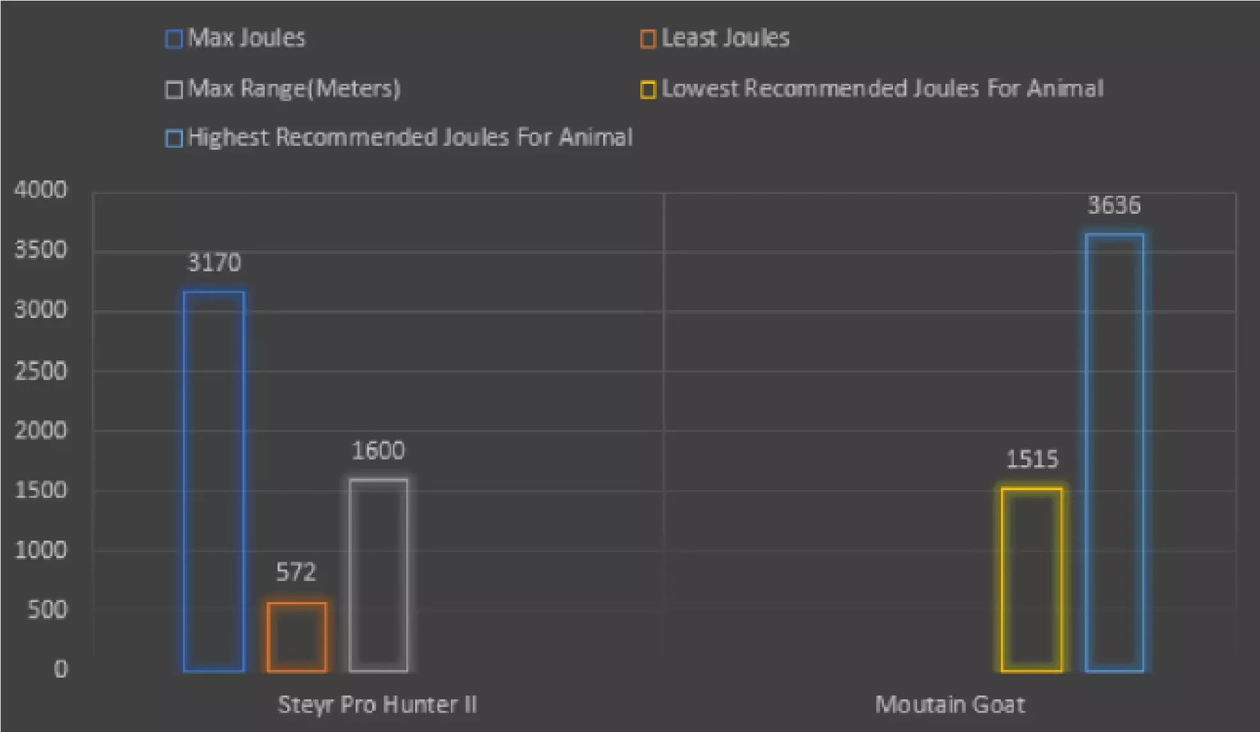Click the yellow 1515 bar

coord(1032,579)
